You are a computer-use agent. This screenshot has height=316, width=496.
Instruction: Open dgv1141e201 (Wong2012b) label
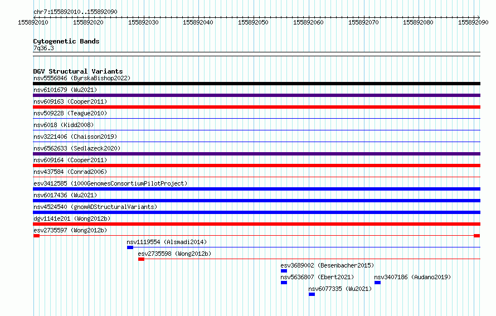click(72, 218)
